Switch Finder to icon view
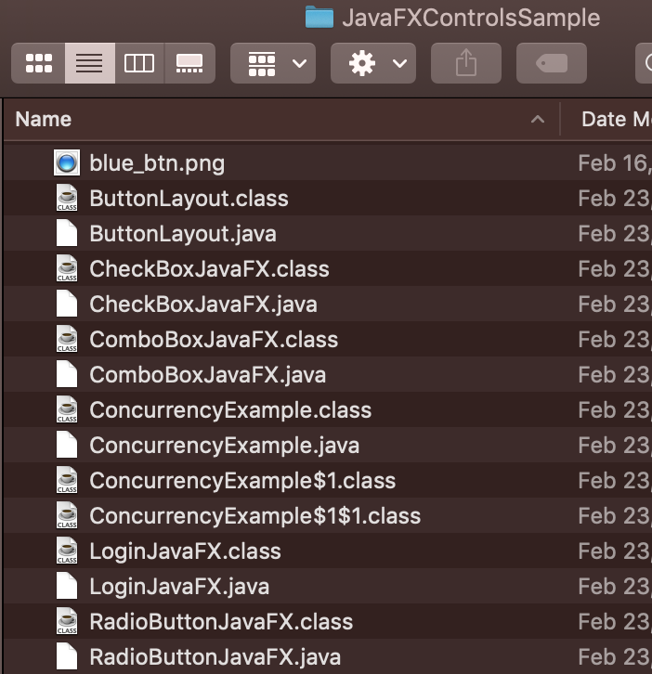Viewport: 652px width, 674px height. [x=38, y=63]
